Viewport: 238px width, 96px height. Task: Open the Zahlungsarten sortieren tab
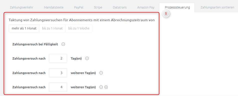coord(217,7)
